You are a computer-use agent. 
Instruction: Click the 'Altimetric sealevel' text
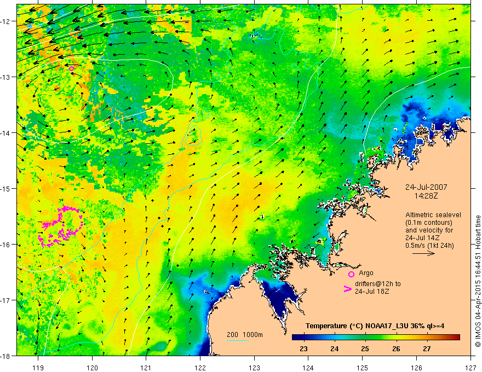433,215
